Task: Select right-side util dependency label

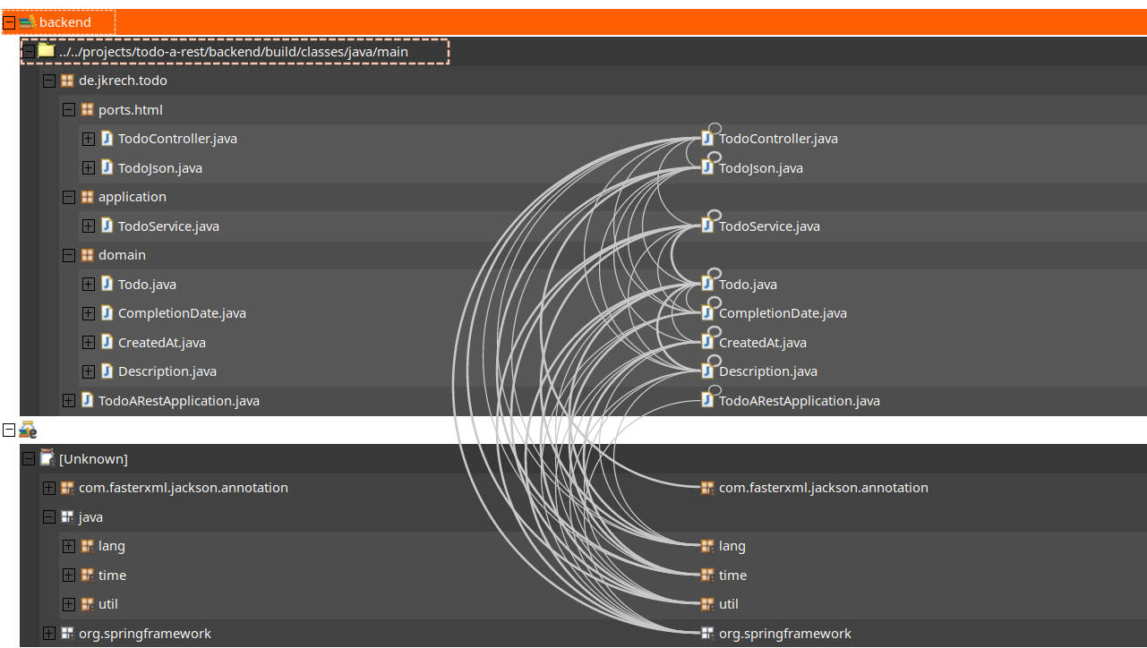Action: [x=729, y=604]
